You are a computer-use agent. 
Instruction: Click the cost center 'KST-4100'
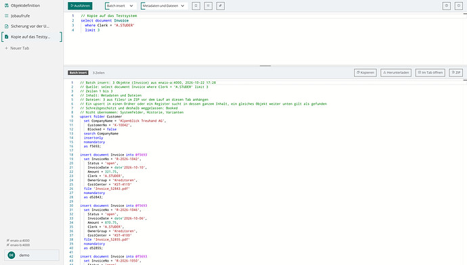(x=122, y=235)
